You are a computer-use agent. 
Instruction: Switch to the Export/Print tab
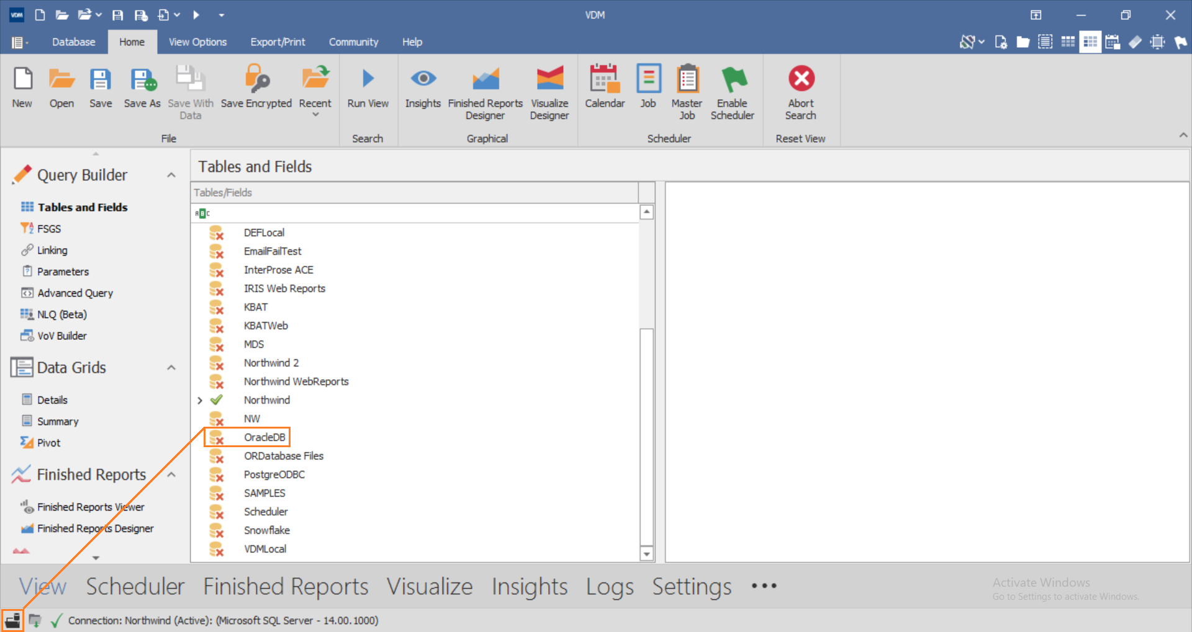(278, 42)
